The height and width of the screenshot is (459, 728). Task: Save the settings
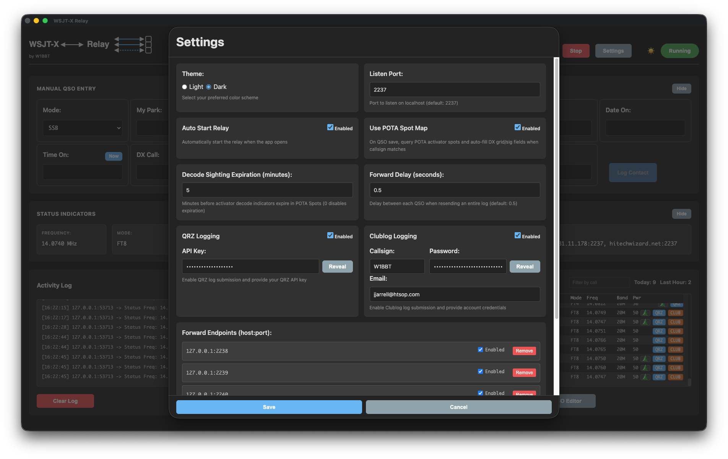pos(269,407)
